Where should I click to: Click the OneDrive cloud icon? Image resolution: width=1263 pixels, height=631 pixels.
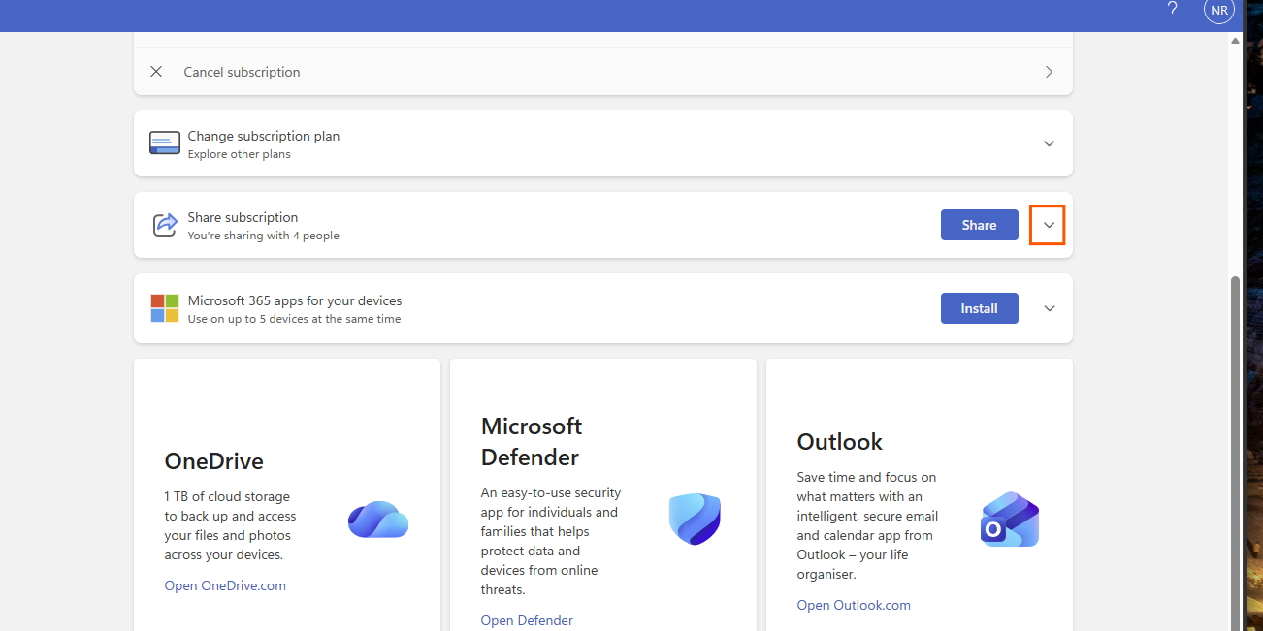pyautogui.click(x=378, y=520)
